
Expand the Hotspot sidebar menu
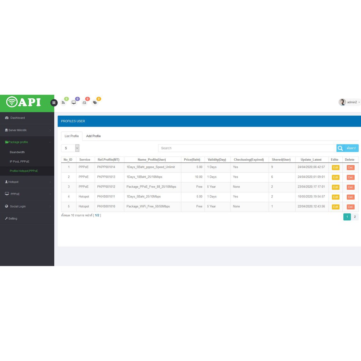click(x=13, y=182)
